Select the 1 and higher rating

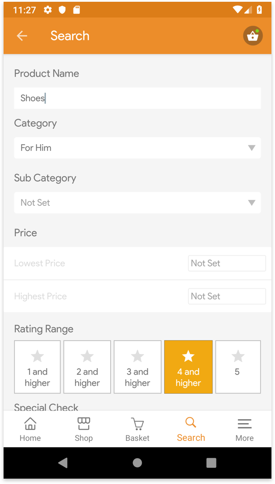tap(37, 367)
